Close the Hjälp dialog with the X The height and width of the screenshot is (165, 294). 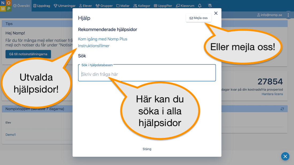[216, 13]
